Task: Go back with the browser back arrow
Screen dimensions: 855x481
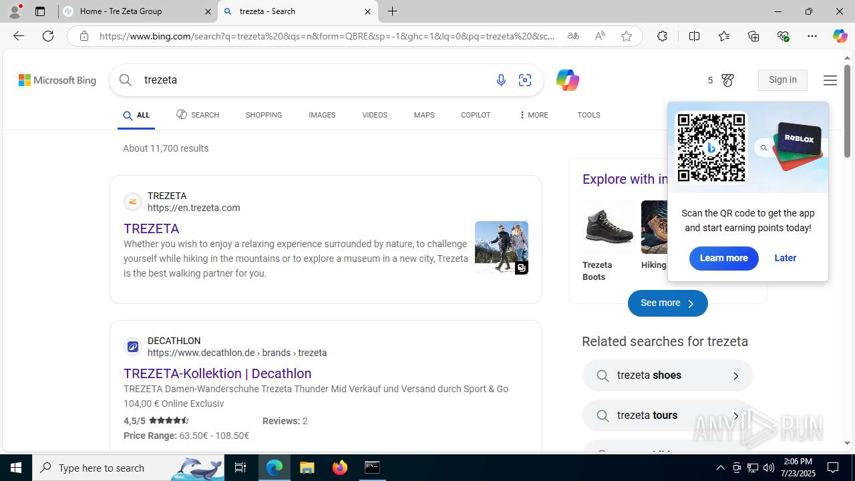Action: pyautogui.click(x=19, y=36)
